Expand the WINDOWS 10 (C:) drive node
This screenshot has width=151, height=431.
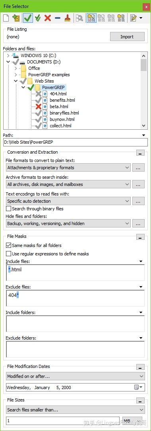8,55
